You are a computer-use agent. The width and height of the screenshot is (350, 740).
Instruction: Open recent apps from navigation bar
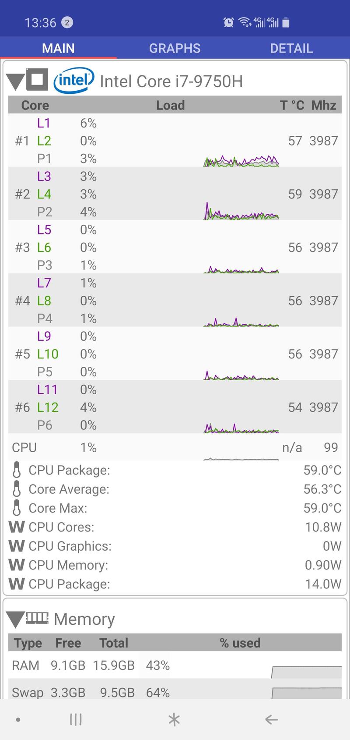click(x=76, y=719)
